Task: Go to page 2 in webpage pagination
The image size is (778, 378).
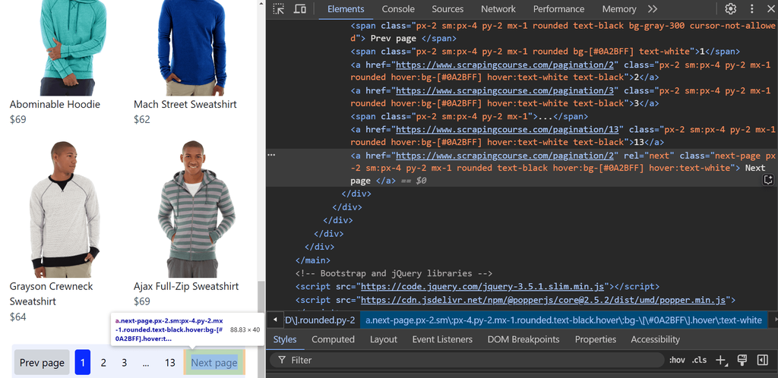Action: (x=103, y=363)
